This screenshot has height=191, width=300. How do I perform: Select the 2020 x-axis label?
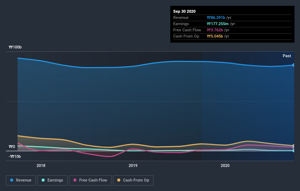pyautogui.click(x=225, y=165)
